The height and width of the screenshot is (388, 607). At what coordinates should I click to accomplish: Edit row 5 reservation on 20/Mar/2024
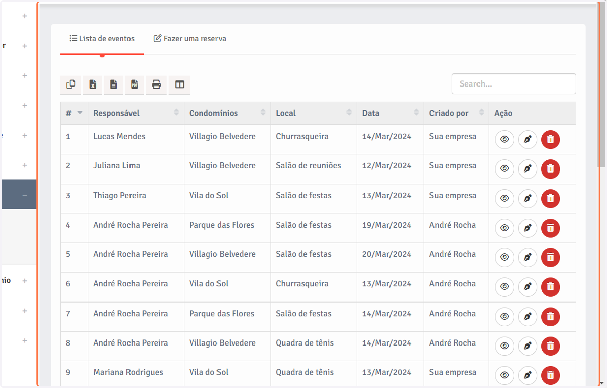[528, 257]
